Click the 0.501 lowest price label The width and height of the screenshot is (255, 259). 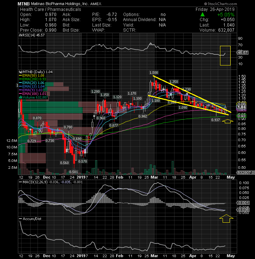pyautogui.click(x=74, y=172)
